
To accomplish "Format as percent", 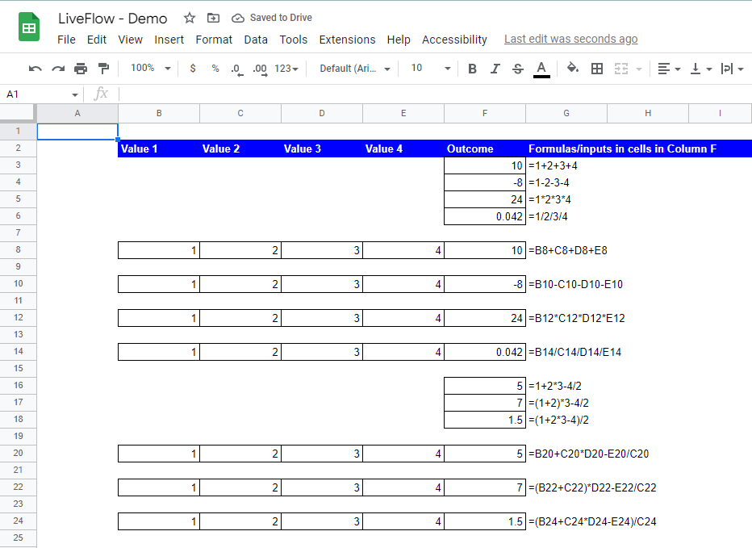I will 215,69.
